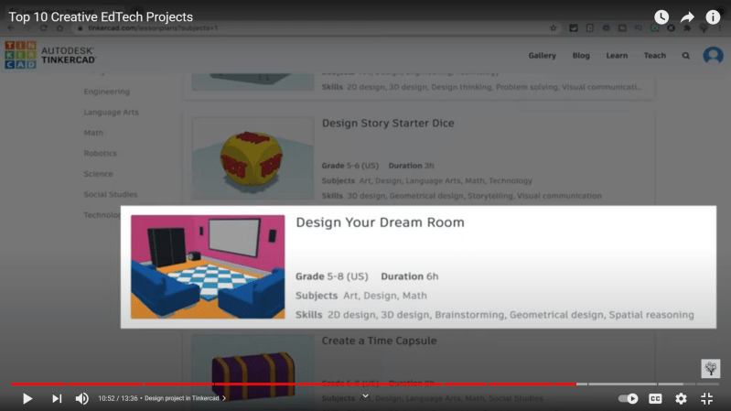Click the channel watermark tree logo

[710, 368]
